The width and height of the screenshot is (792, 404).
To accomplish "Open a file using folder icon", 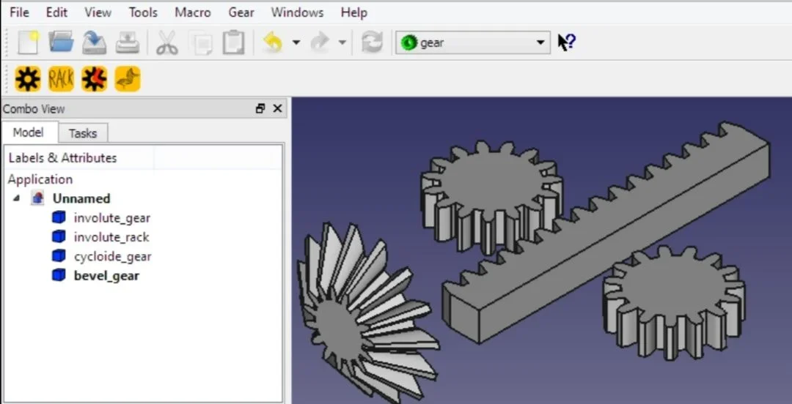I will pos(61,42).
